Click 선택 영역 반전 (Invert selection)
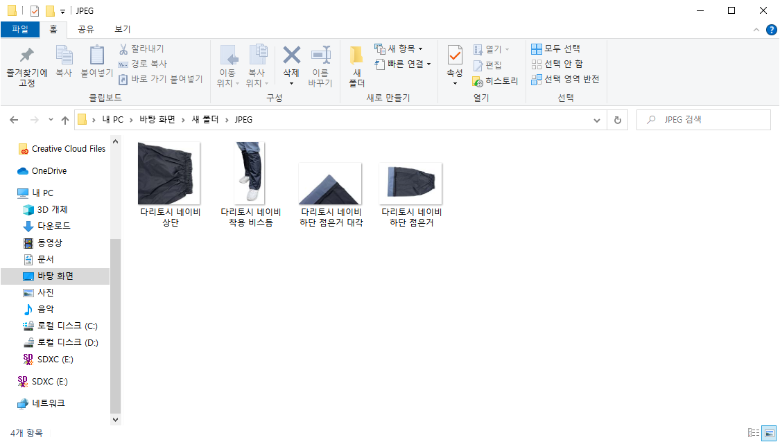Image resolution: width=780 pixels, height=442 pixels. coord(565,80)
